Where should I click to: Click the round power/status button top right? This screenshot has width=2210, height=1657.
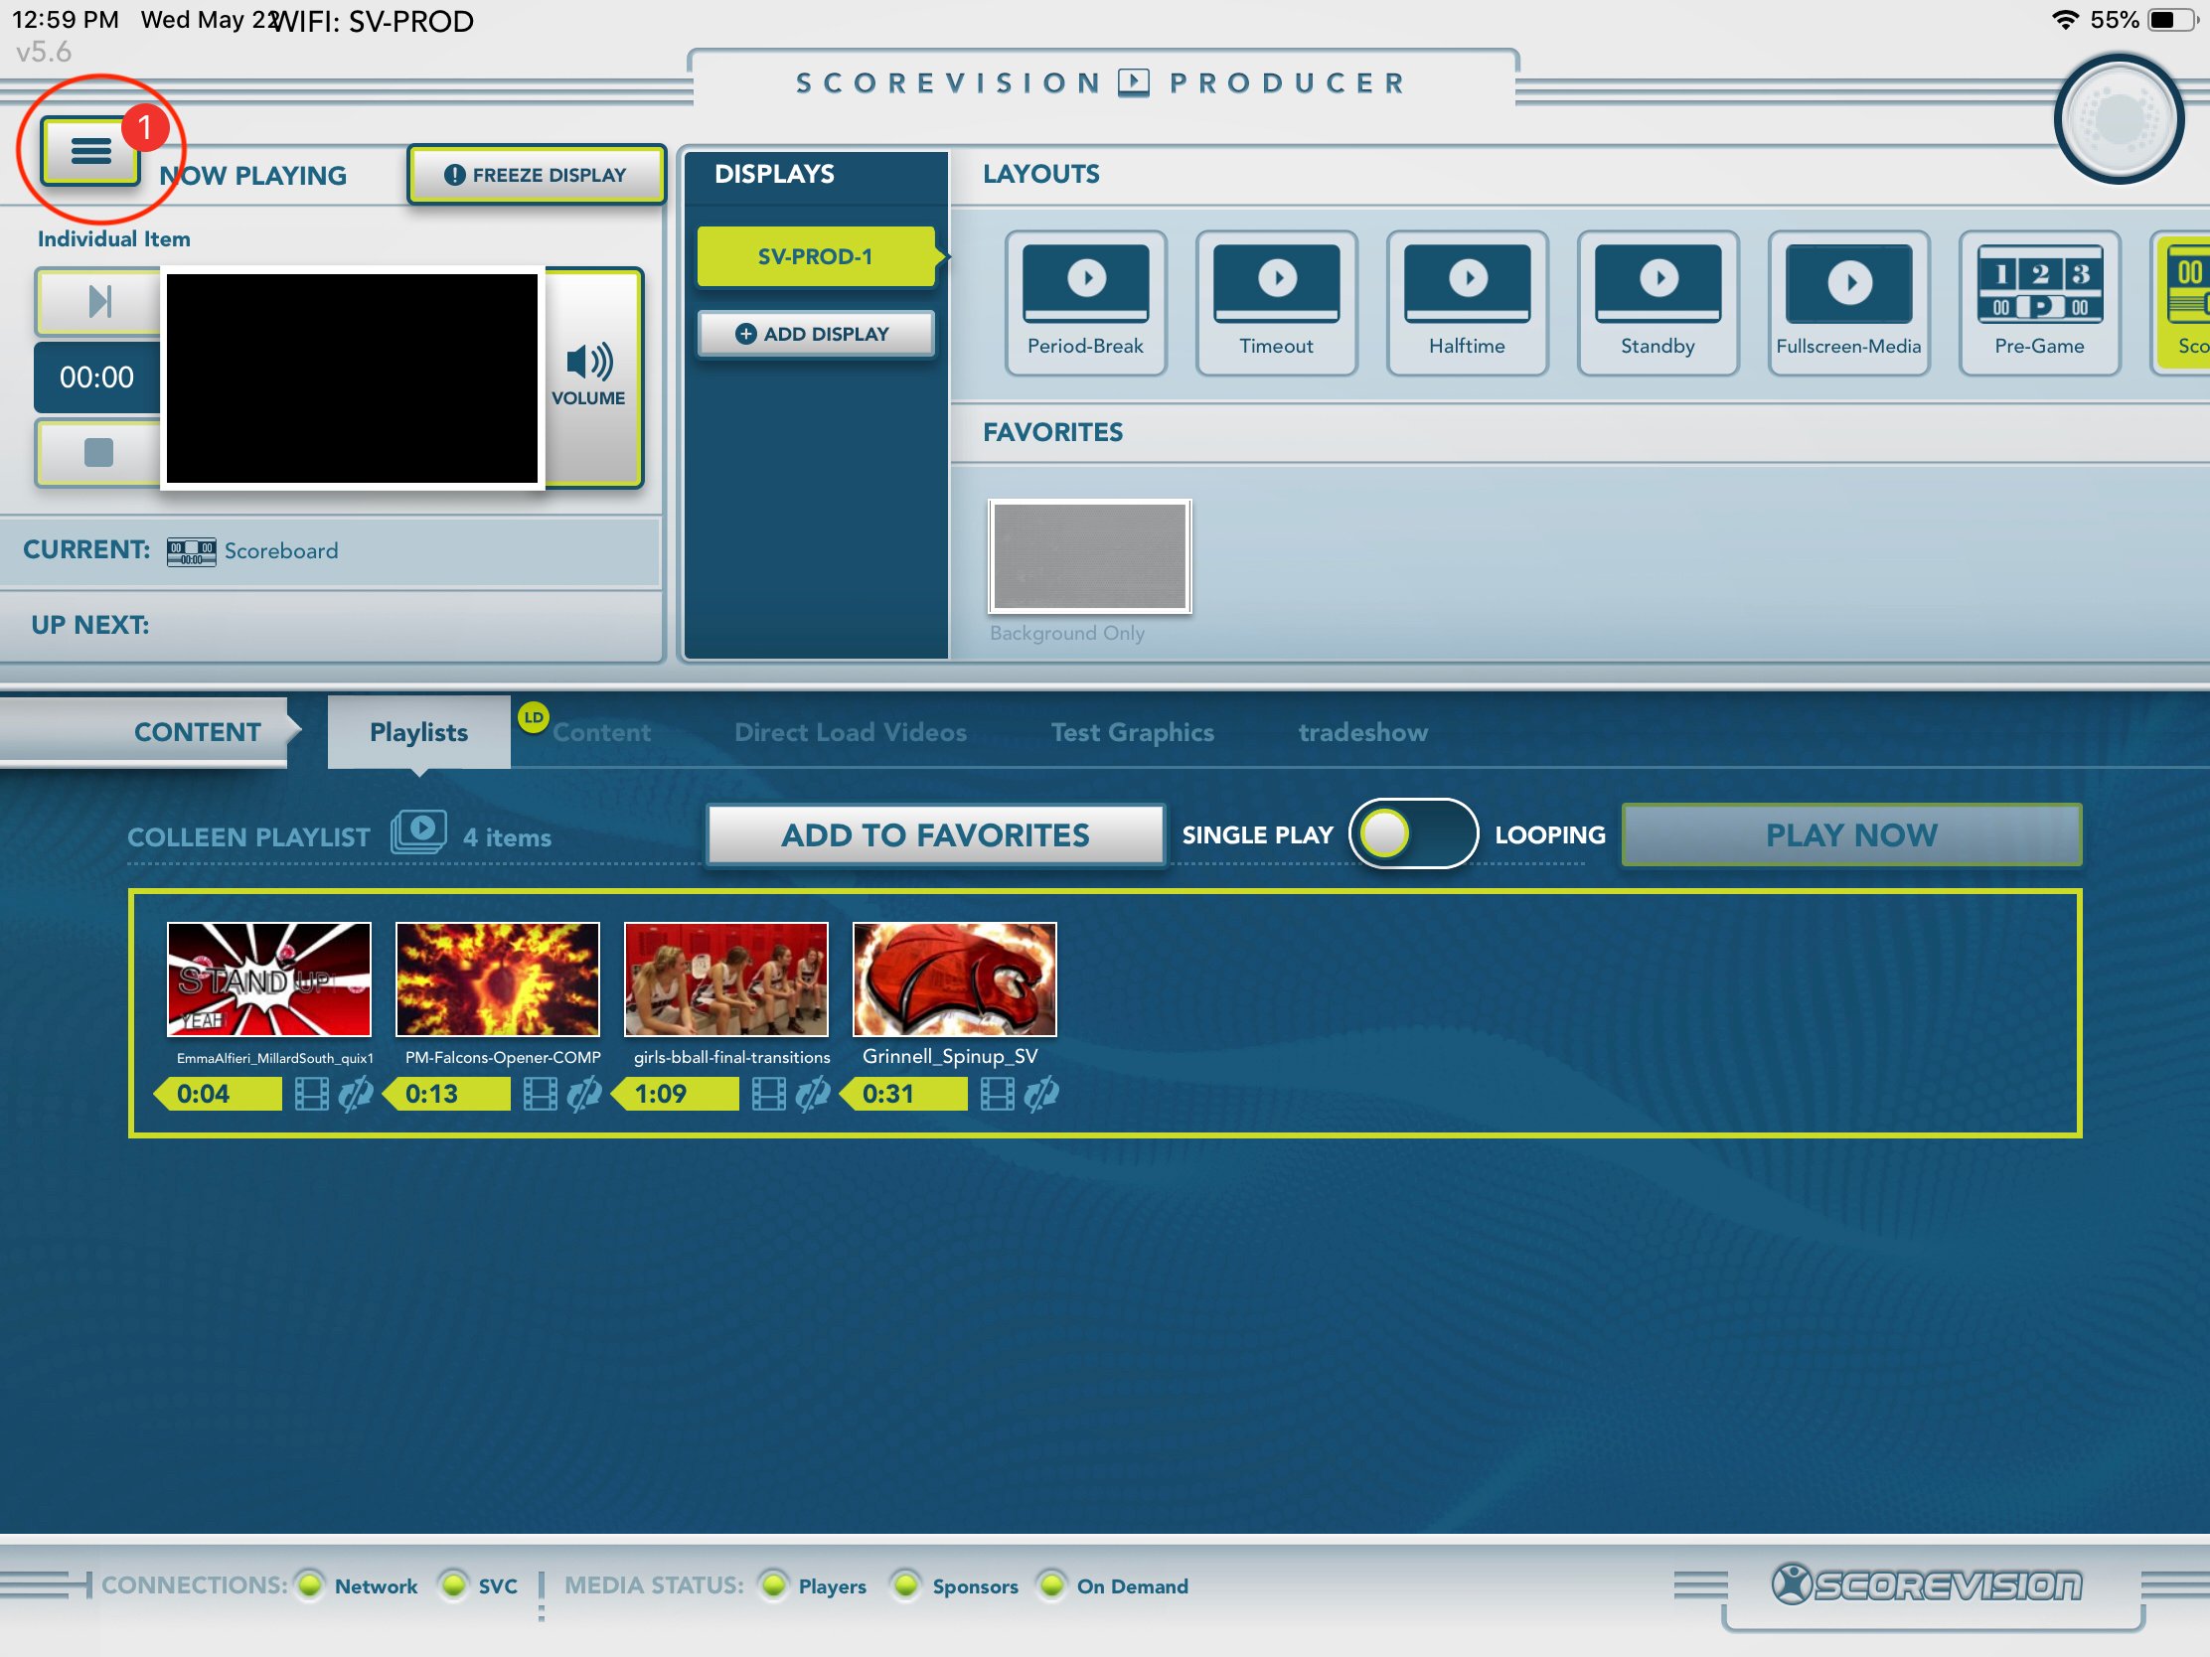2120,120
